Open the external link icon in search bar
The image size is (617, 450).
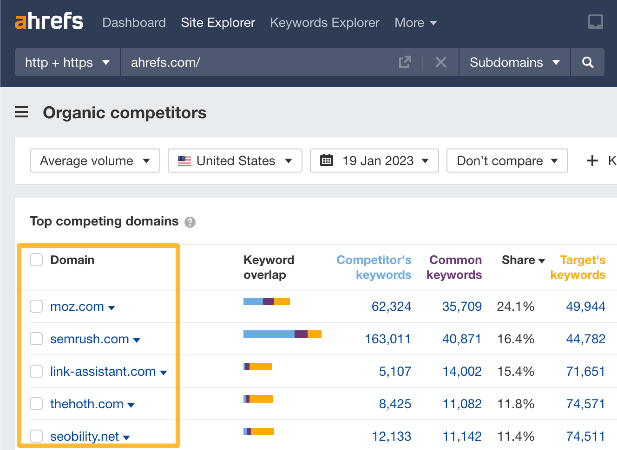(405, 62)
